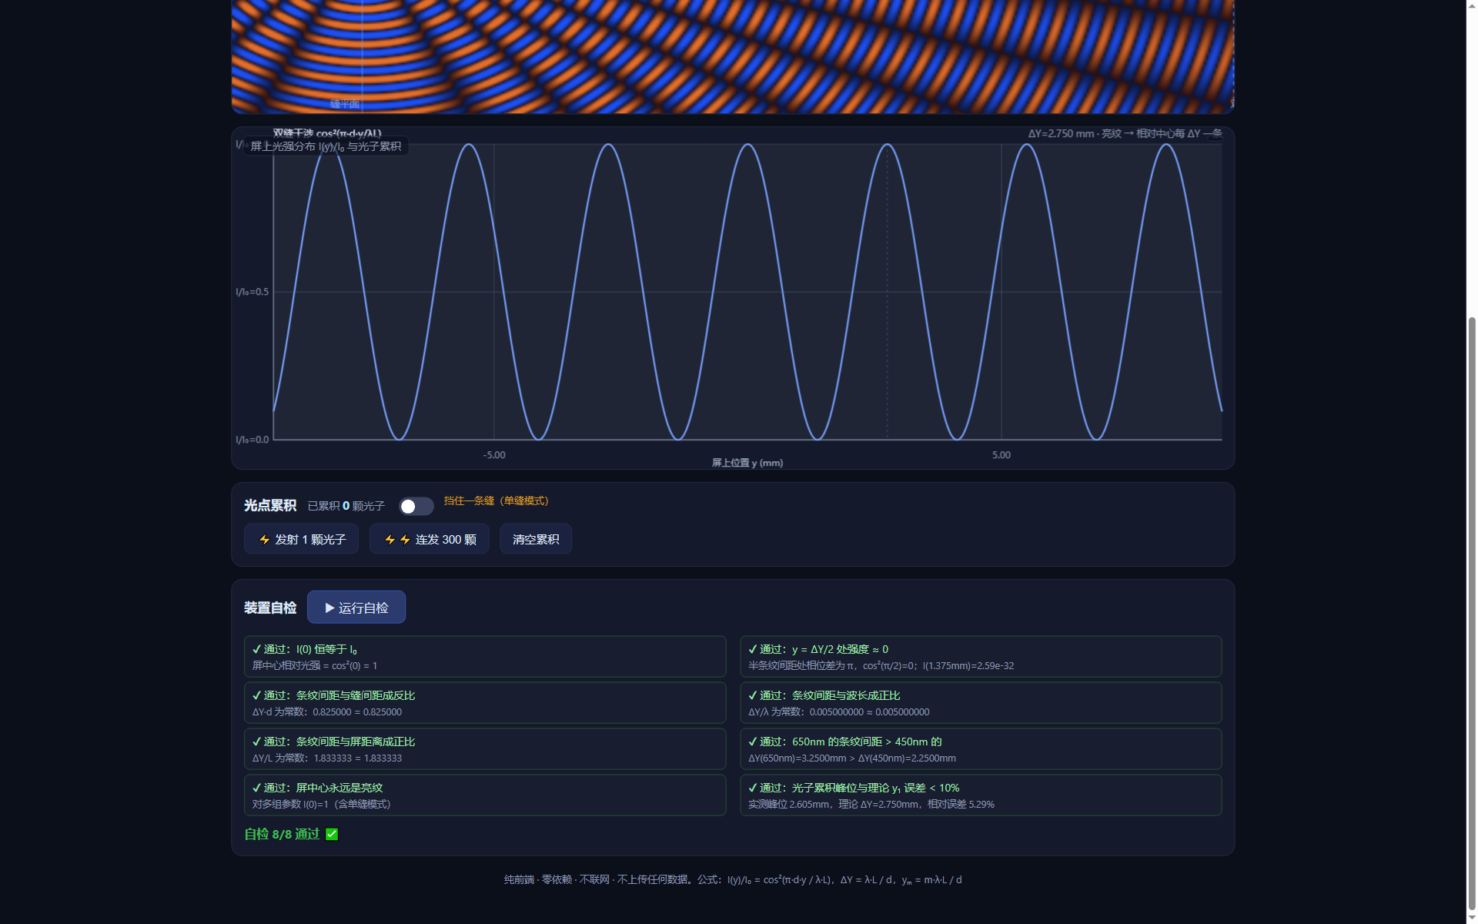Click detail text 屏中心相对光强 = cos²(0) = 1
The image size is (1478, 924).
tap(315, 666)
